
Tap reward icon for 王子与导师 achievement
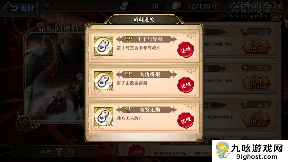click(x=103, y=46)
